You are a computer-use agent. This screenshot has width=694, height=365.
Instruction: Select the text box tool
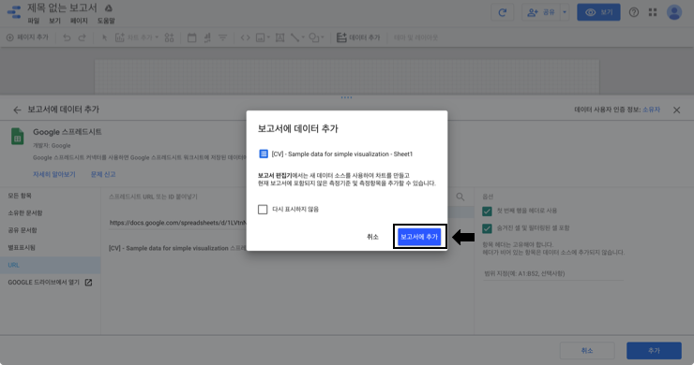click(x=279, y=38)
